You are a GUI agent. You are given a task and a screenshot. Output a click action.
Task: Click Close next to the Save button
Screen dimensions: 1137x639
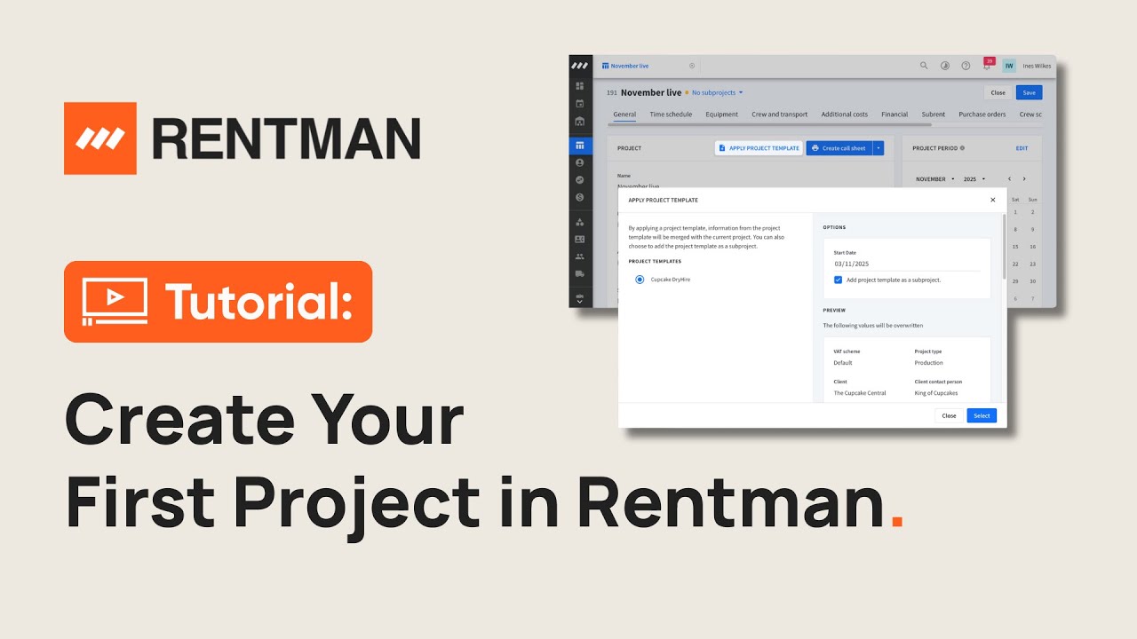998,92
